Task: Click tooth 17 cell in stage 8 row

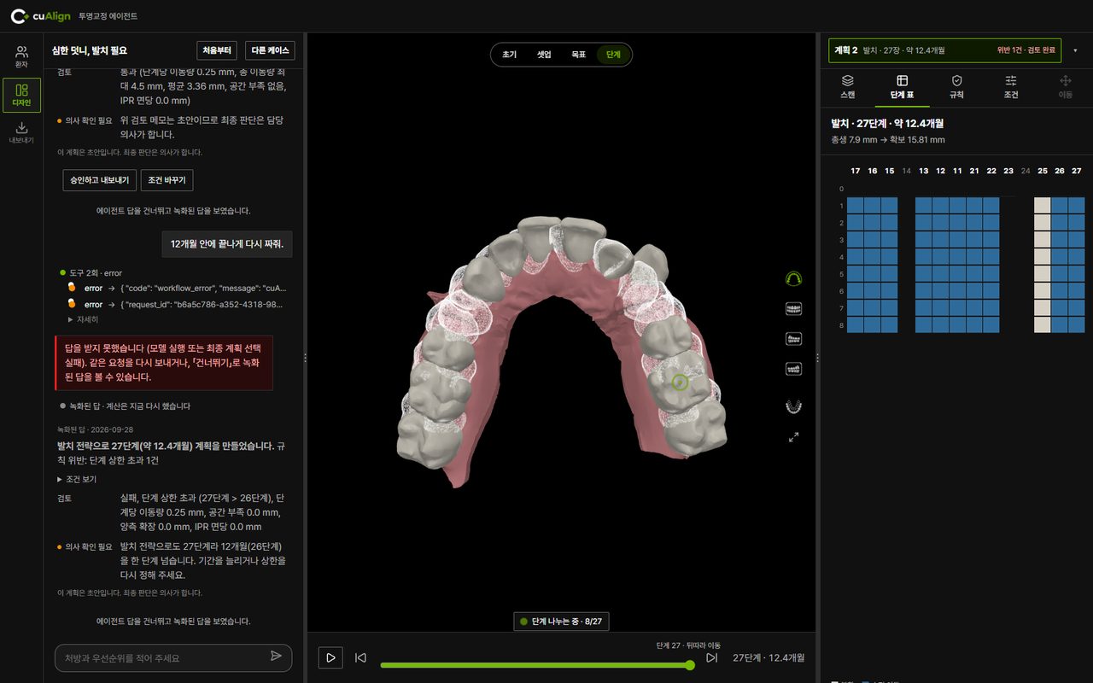Action: pos(855,325)
